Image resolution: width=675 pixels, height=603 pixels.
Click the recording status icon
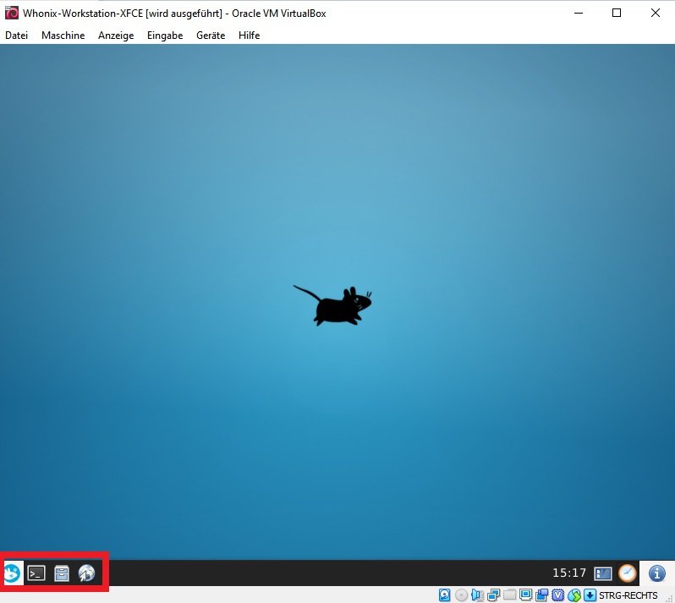pyautogui.click(x=542, y=595)
